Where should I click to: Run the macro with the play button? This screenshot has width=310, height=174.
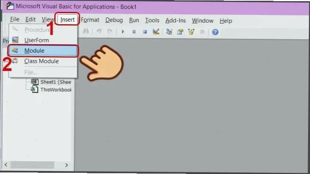coord(123,32)
